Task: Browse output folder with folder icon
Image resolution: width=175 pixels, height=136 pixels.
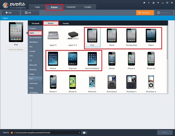Action: 84,133
